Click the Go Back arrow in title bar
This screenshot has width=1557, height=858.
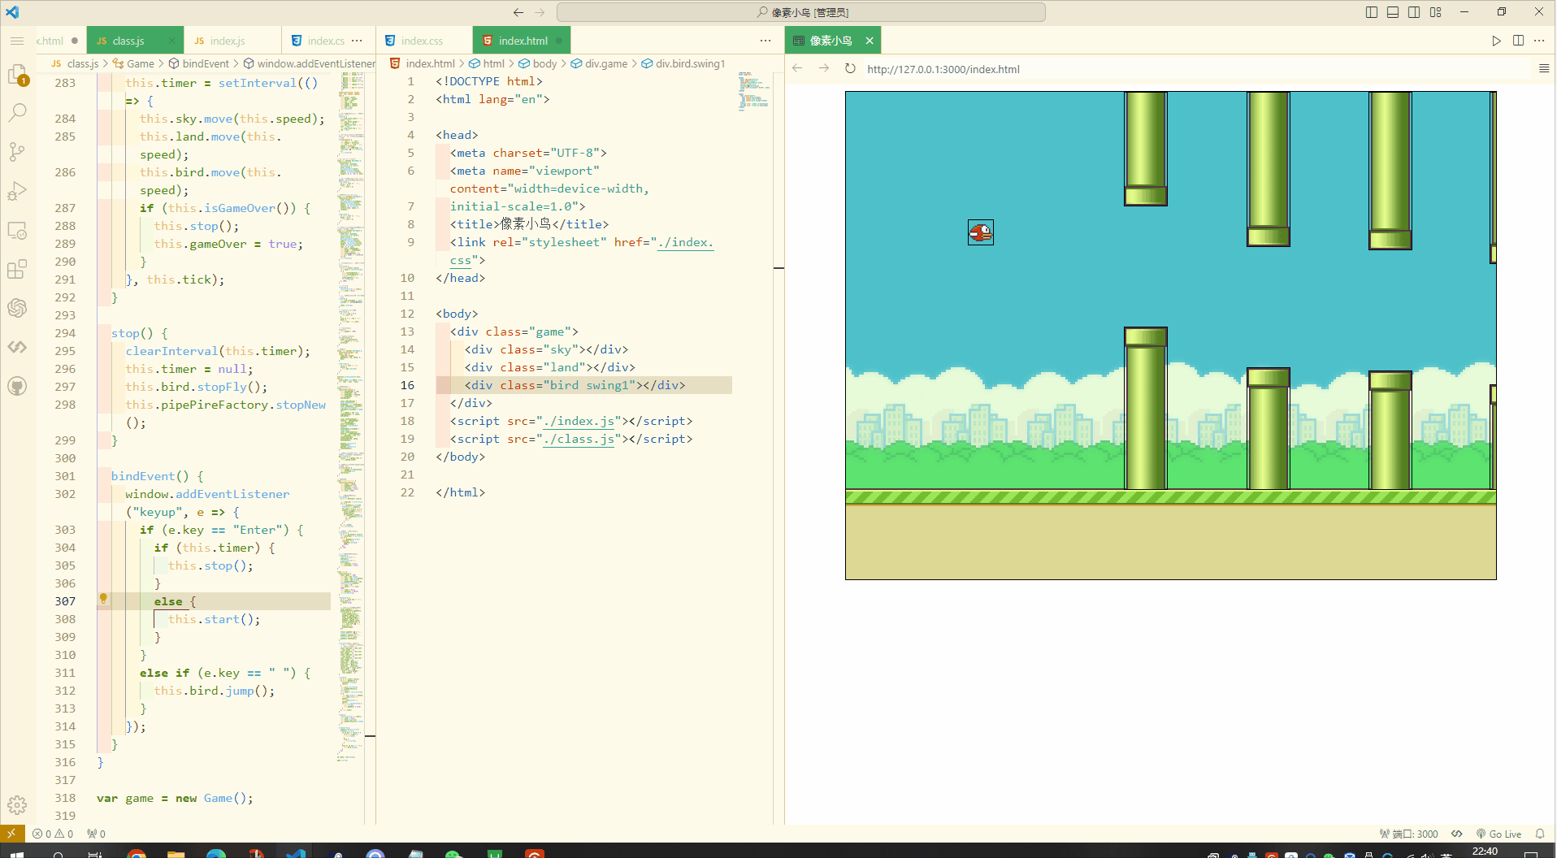click(x=518, y=12)
